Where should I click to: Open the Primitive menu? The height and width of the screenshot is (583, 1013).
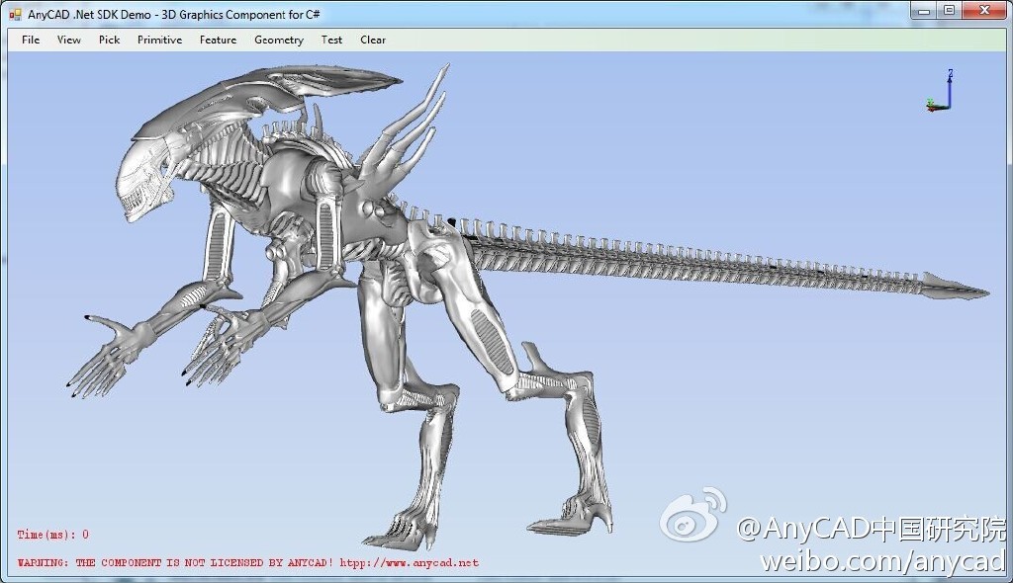click(x=159, y=41)
